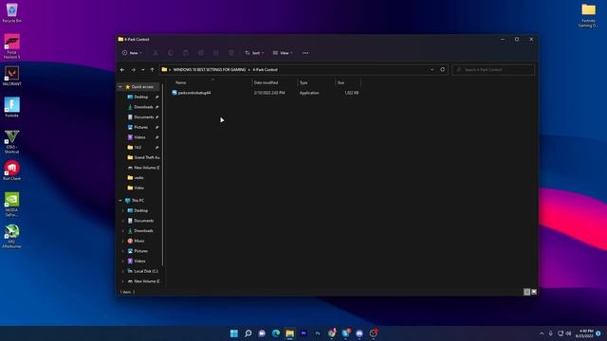Click the navigation pane vertical scrollbar
Screen dimensions: 607x341
pyautogui.click(x=162, y=174)
